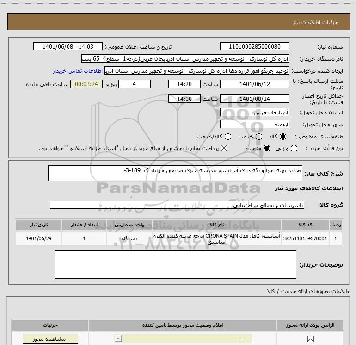Click the request creator field
The height and width of the screenshot is (345, 356).
(197, 71)
